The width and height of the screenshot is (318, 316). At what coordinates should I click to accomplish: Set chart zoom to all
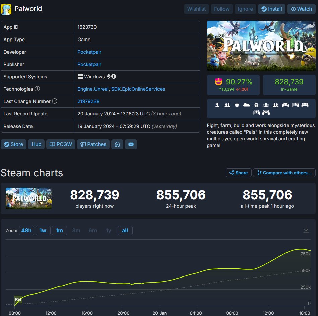pos(125,231)
